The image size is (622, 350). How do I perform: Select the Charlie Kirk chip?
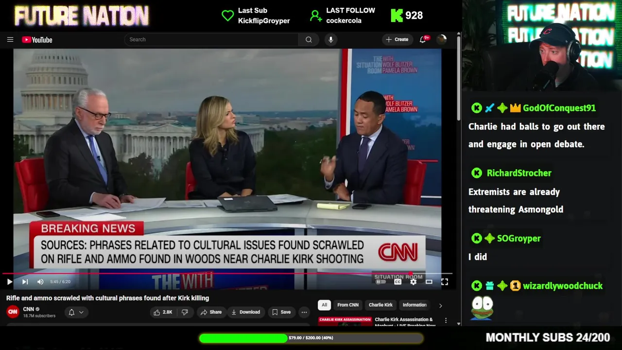tap(380, 305)
